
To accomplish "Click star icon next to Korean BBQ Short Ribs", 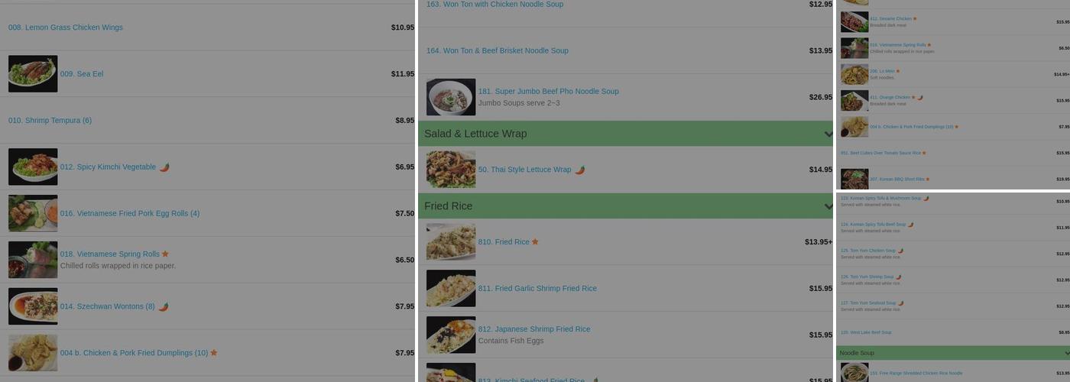I will (x=928, y=180).
